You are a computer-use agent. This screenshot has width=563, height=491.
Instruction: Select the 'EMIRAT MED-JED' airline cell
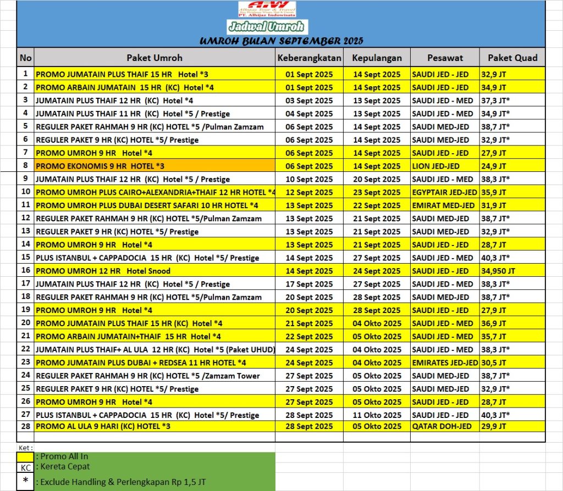pyautogui.click(x=445, y=205)
